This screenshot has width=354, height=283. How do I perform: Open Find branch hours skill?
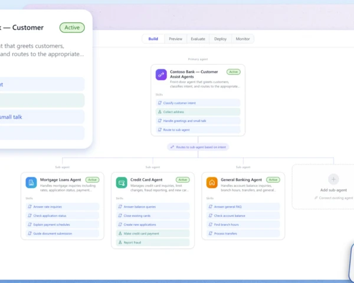point(243,225)
